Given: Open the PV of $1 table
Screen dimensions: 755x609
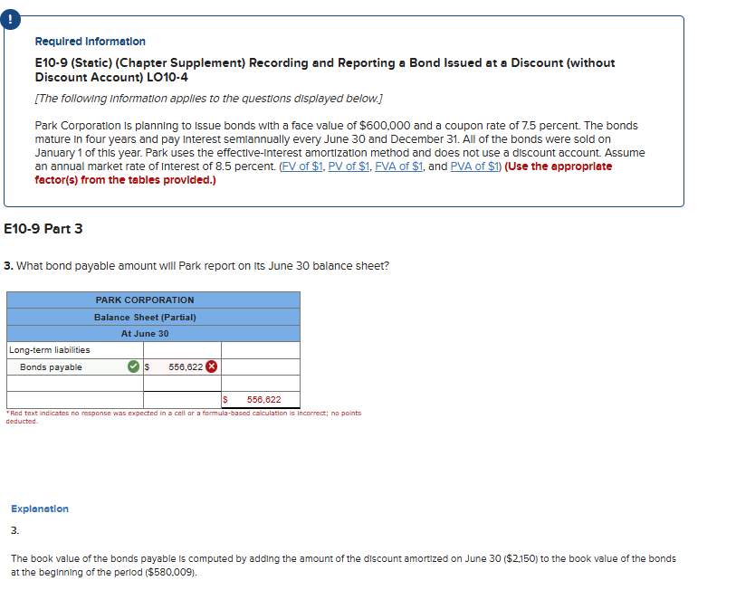Looking at the screenshot, I should tap(350, 165).
